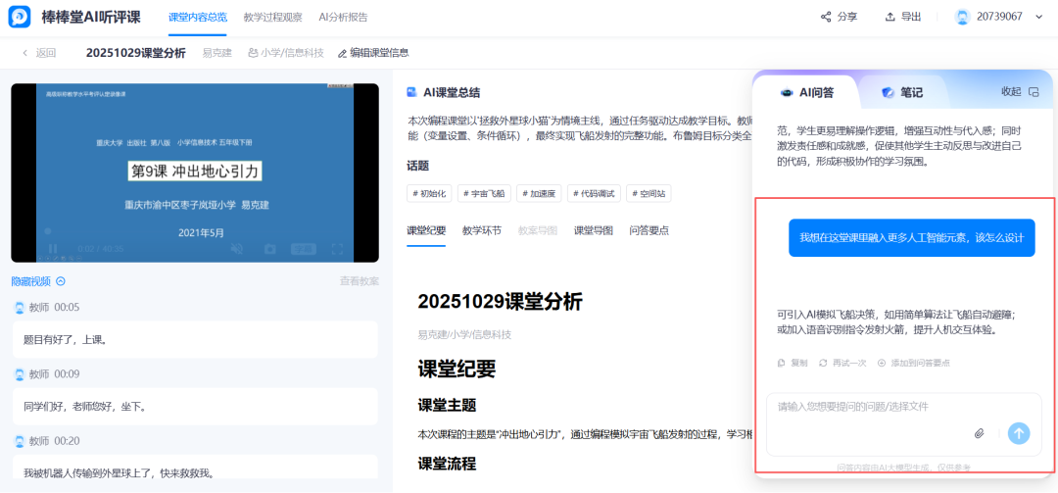The height and width of the screenshot is (493, 1058).
Task: Click 编辑课堂信息 to edit class info
Action: [373, 53]
